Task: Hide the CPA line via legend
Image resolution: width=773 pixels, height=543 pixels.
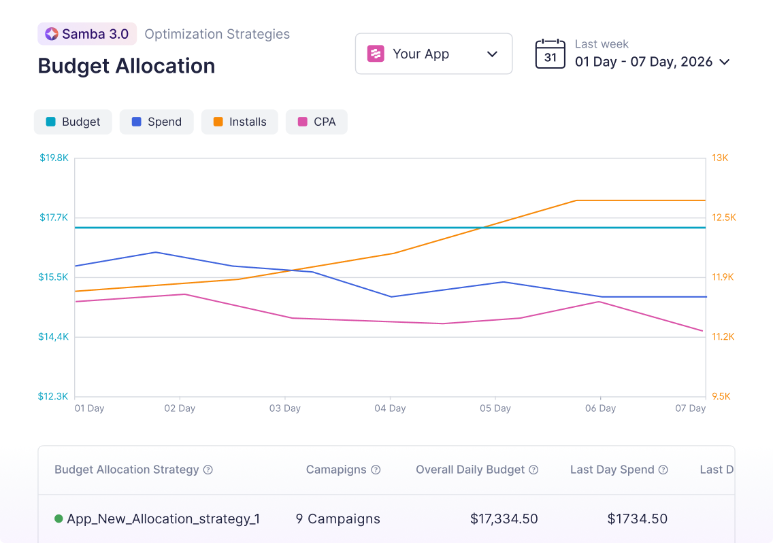Action: coord(316,122)
